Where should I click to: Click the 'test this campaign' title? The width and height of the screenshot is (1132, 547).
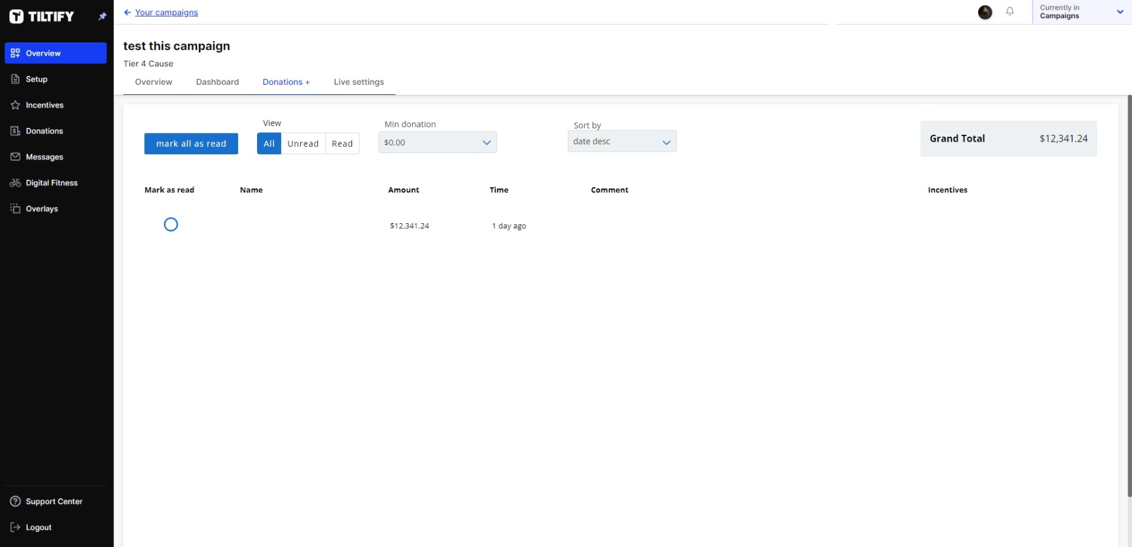pyautogui.click(x=177, y=46)
